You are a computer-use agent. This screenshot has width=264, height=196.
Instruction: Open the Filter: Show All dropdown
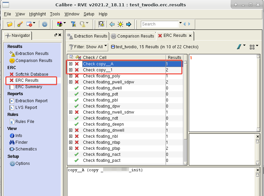point(87,47)
